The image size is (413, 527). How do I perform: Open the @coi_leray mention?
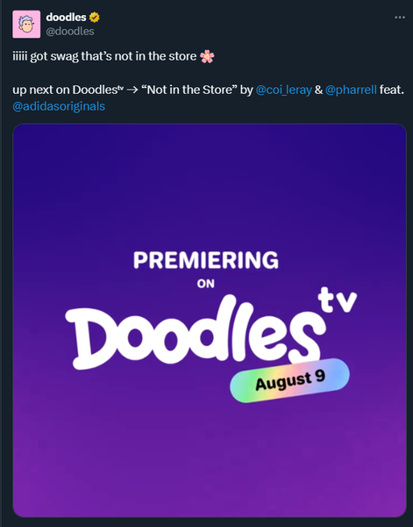283,90
